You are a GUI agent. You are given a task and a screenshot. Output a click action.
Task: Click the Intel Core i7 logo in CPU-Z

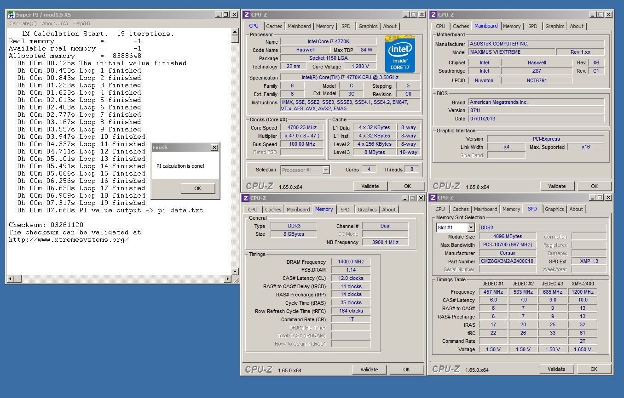click(x=400, y=54)
